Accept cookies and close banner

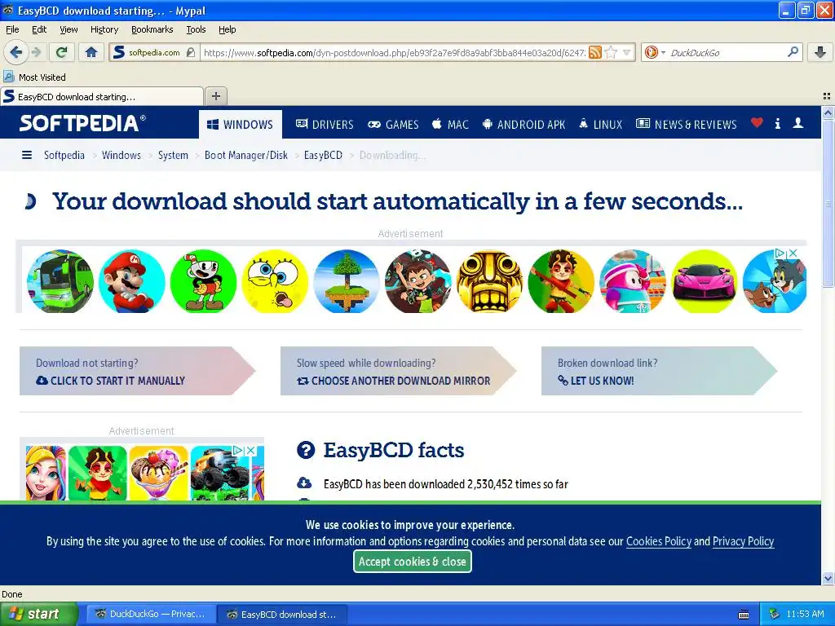(412, 562)
